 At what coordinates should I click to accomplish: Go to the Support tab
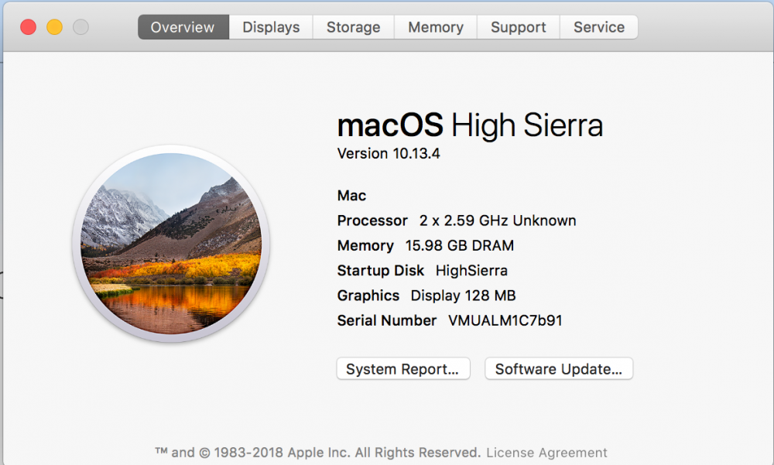519,27
